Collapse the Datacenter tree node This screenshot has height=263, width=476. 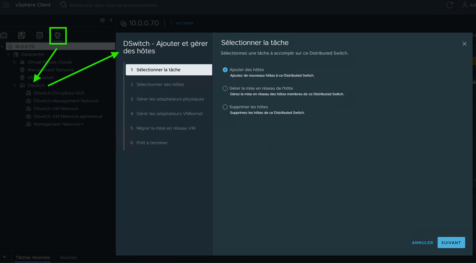(8, 54)
